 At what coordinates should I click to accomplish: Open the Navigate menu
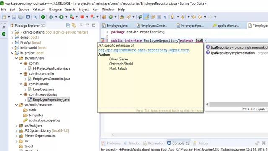pyautogui.click(x=55, y=10)
